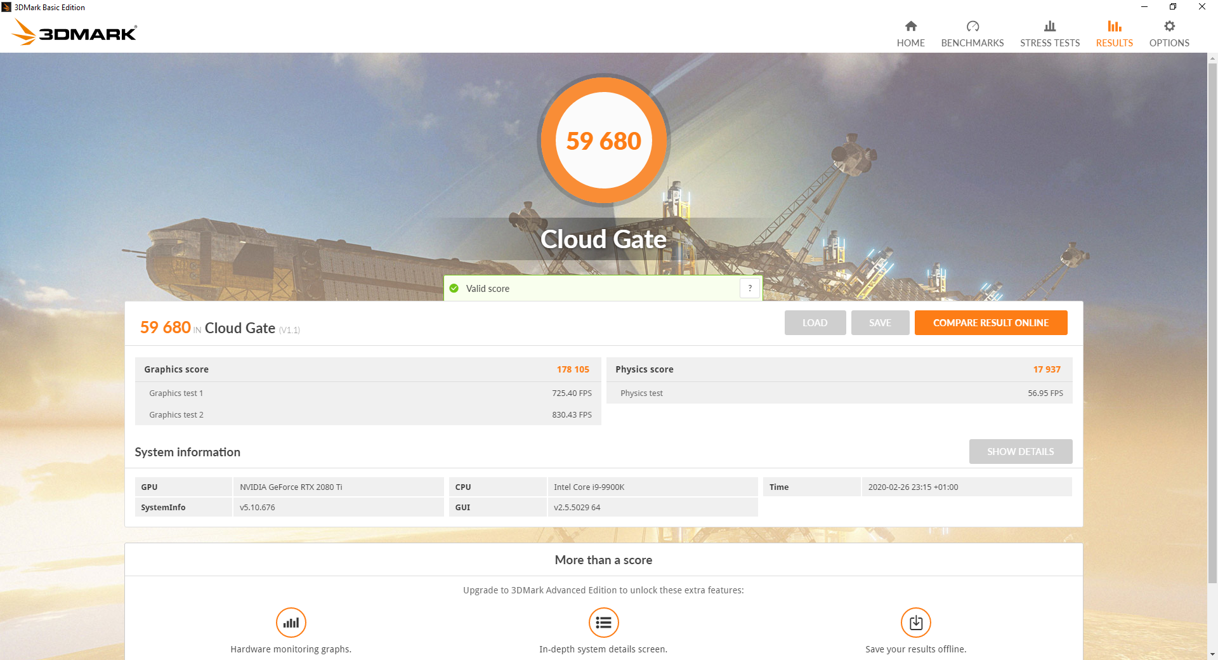Screen dimensions: 1218x660
Task: Click the scrollbar down arrow
Action: (x=1212, y=654)
